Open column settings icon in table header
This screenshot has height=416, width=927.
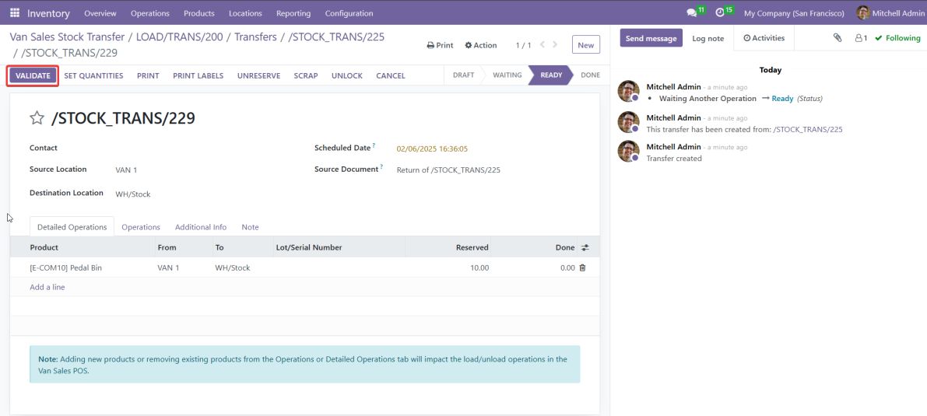(585, 247)
